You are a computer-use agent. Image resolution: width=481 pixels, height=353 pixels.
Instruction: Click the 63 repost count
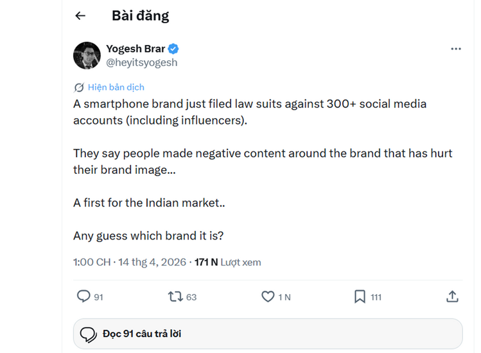[191, 297]
